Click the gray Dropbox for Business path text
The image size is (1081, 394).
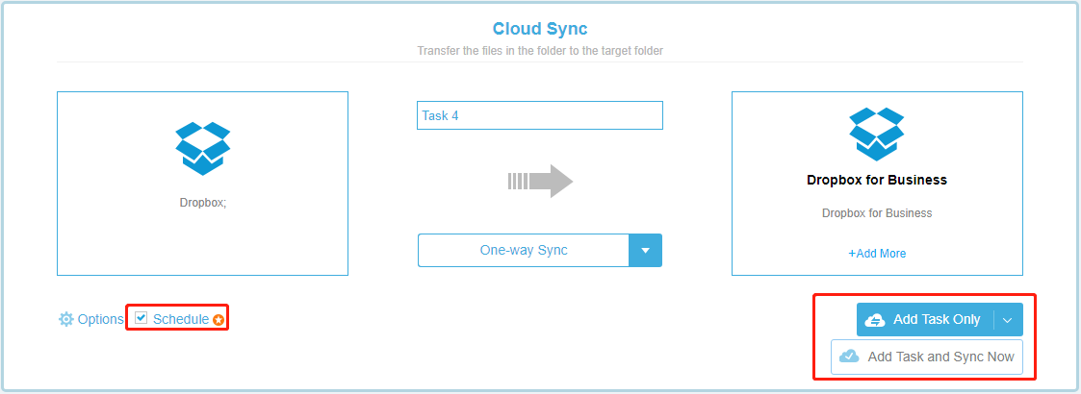877,212
